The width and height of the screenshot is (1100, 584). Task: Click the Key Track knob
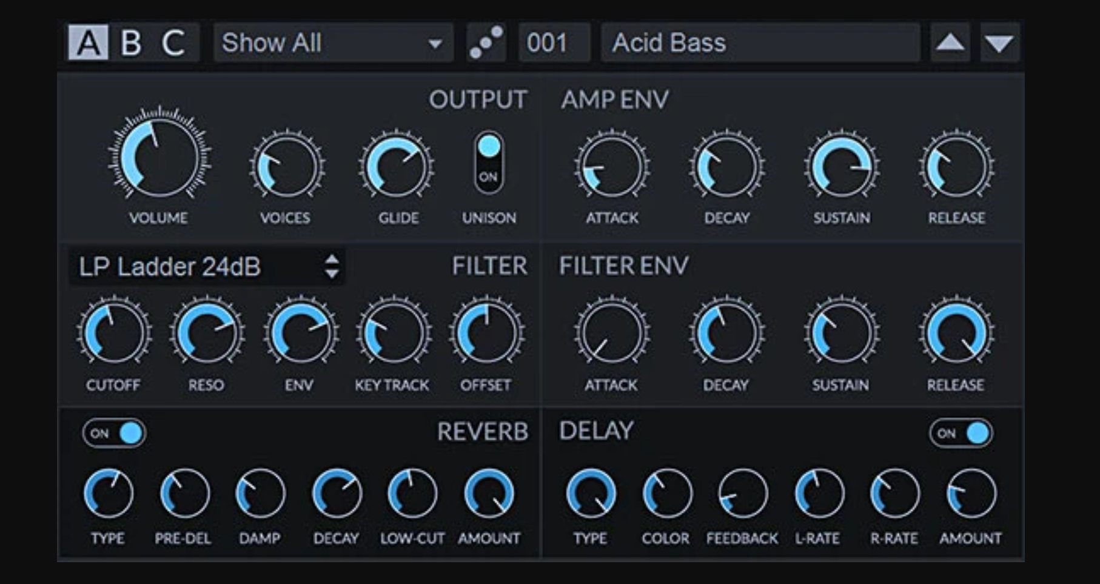(x=394, y=332)
